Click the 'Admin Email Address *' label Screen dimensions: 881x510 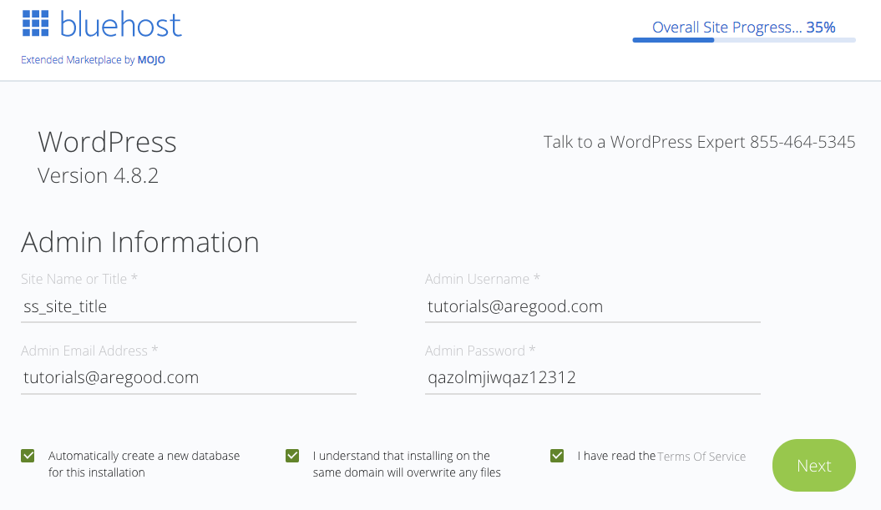[x=89, y=351]
